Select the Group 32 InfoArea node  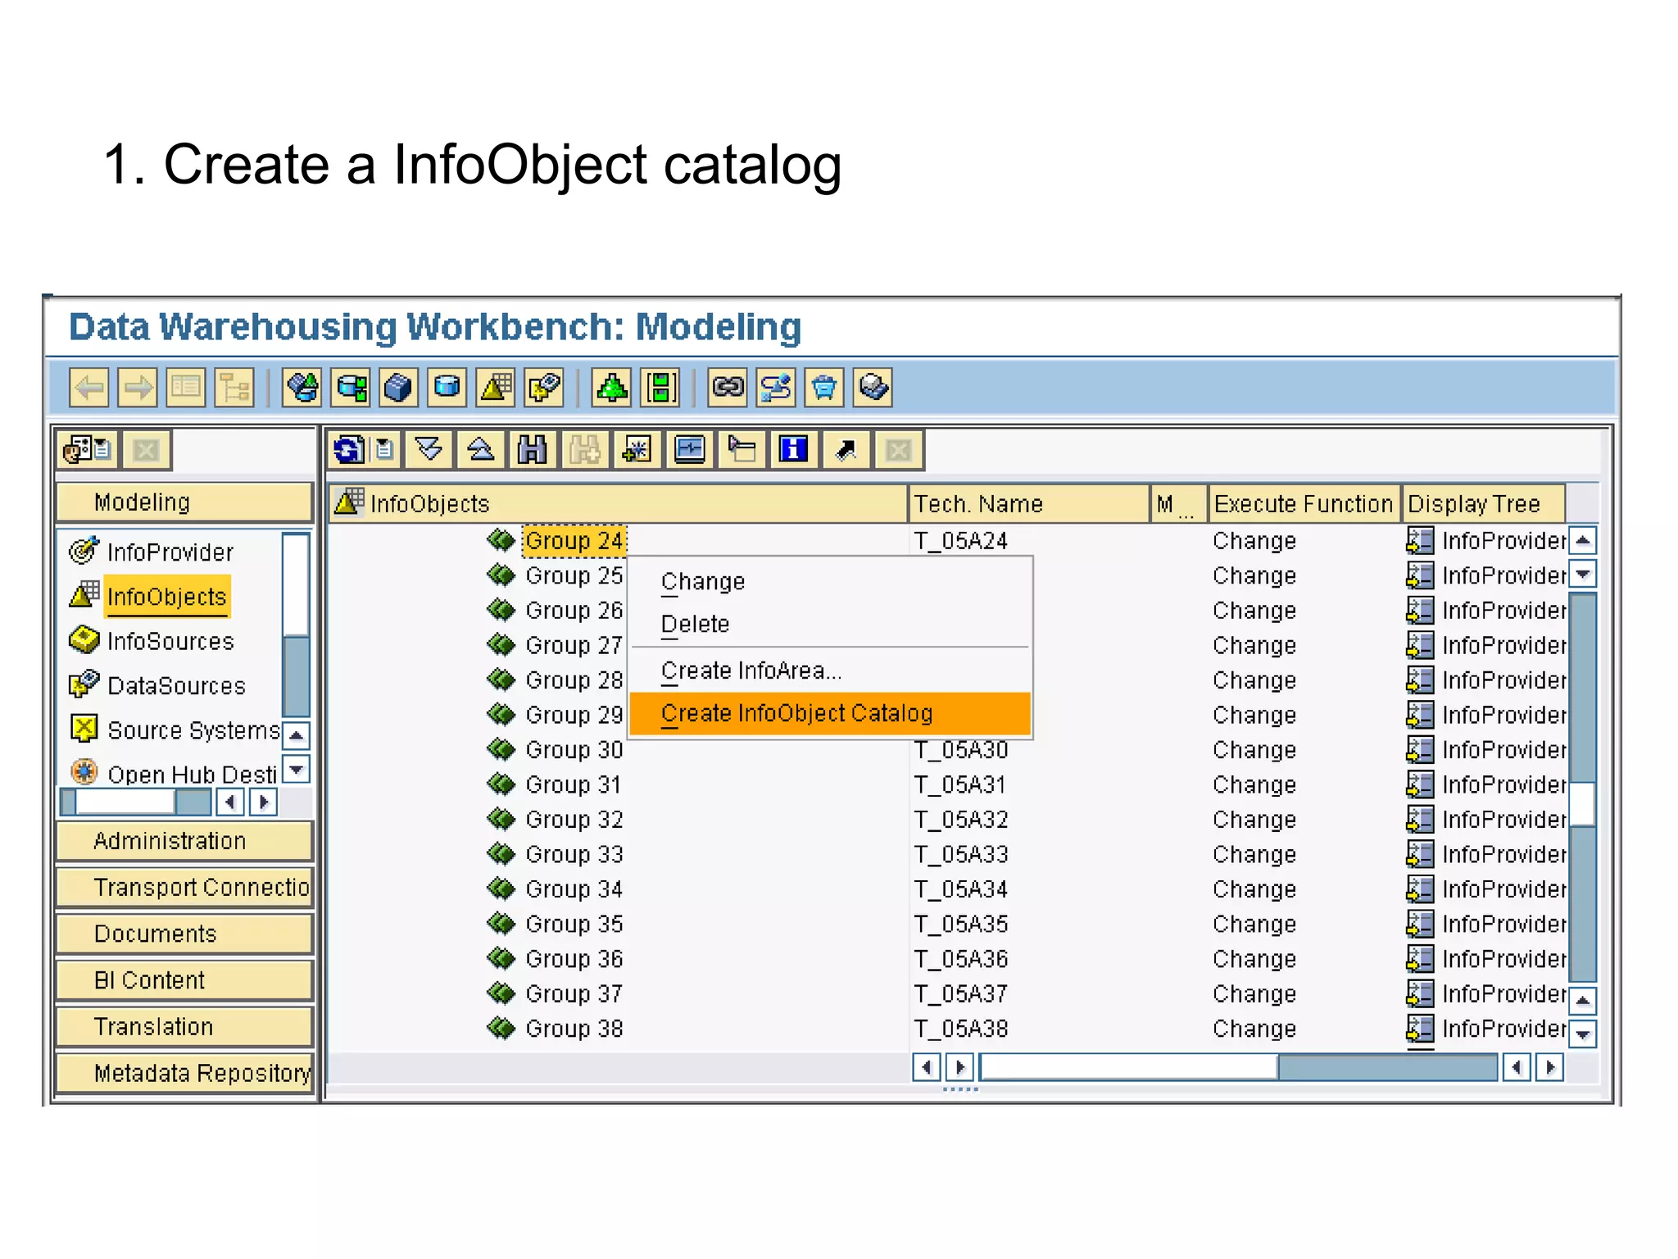(x=574, y=820)
